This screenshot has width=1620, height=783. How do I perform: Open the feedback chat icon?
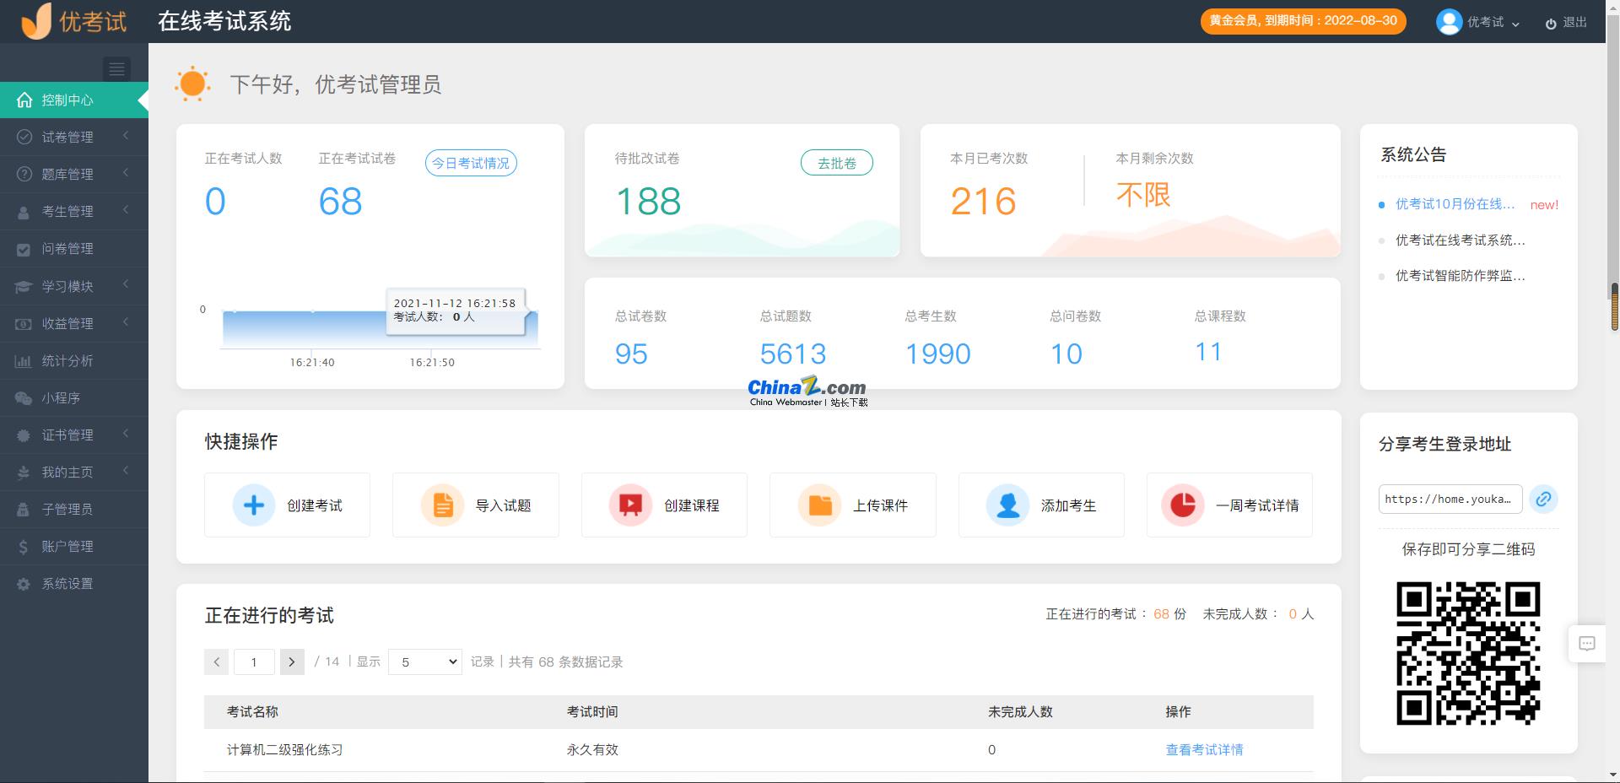[x=1587, y=644]
